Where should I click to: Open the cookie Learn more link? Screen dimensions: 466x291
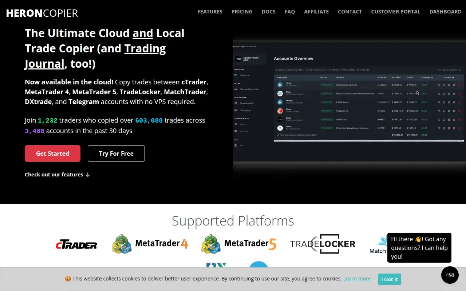pyautogui.click(x=357, y=279)
